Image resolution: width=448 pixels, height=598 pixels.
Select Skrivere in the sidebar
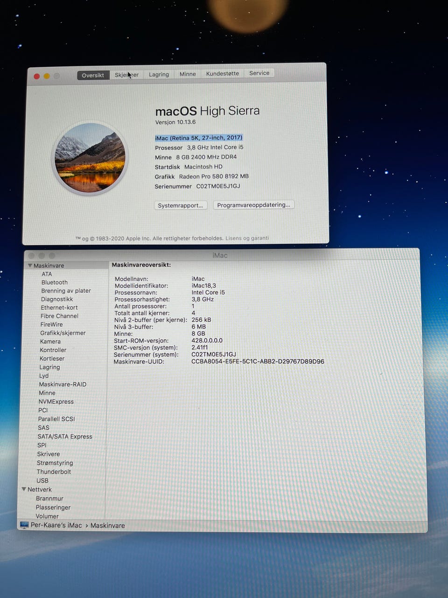tap(49, 454)
